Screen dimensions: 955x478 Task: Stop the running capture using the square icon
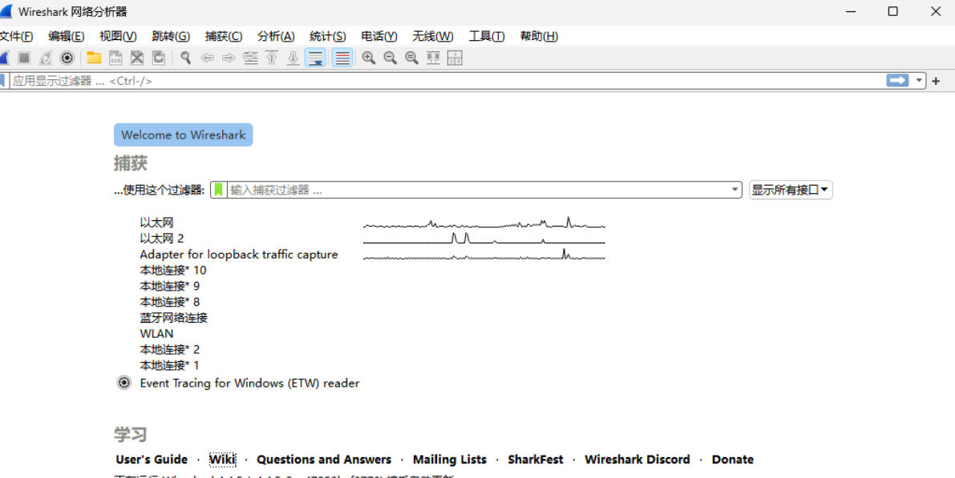click(24, 58)
